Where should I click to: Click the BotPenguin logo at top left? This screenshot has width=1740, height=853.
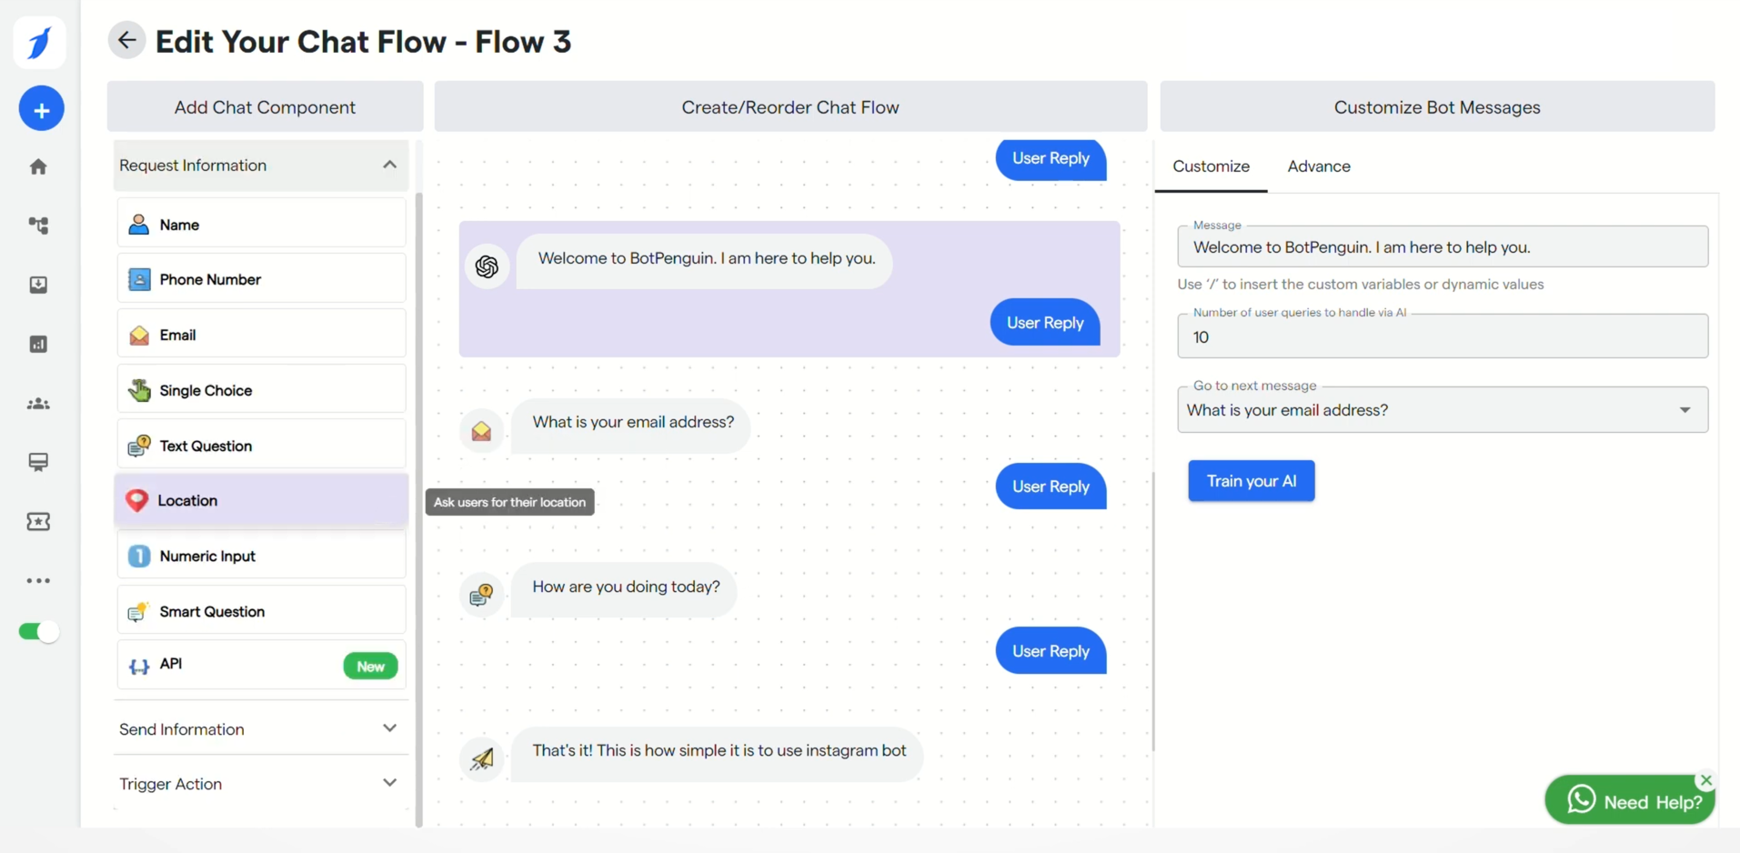[39, 42]
